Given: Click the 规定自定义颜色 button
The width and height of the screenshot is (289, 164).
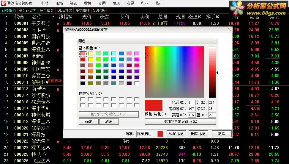Looking at the screenshot, I should pos(109,114).
